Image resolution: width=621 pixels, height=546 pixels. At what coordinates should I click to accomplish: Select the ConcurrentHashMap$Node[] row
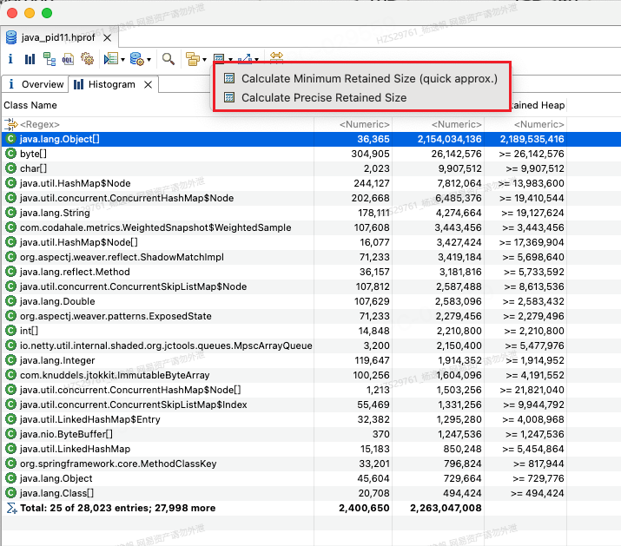point(311,391)
